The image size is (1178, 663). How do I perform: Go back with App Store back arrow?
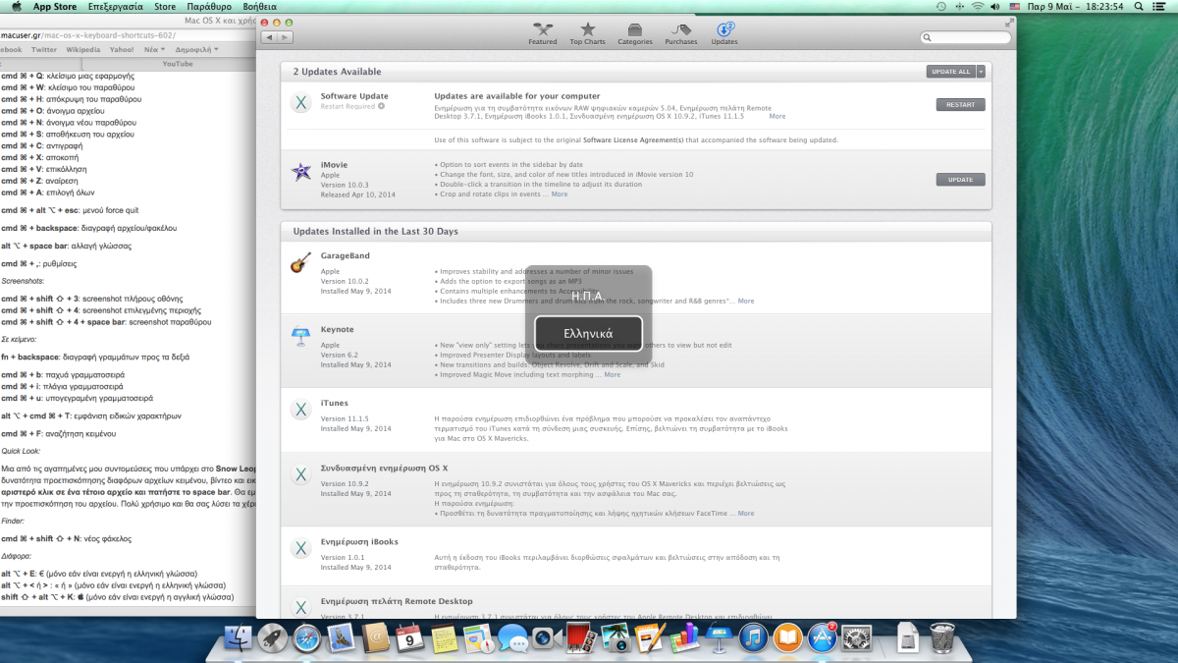[270, 37]
